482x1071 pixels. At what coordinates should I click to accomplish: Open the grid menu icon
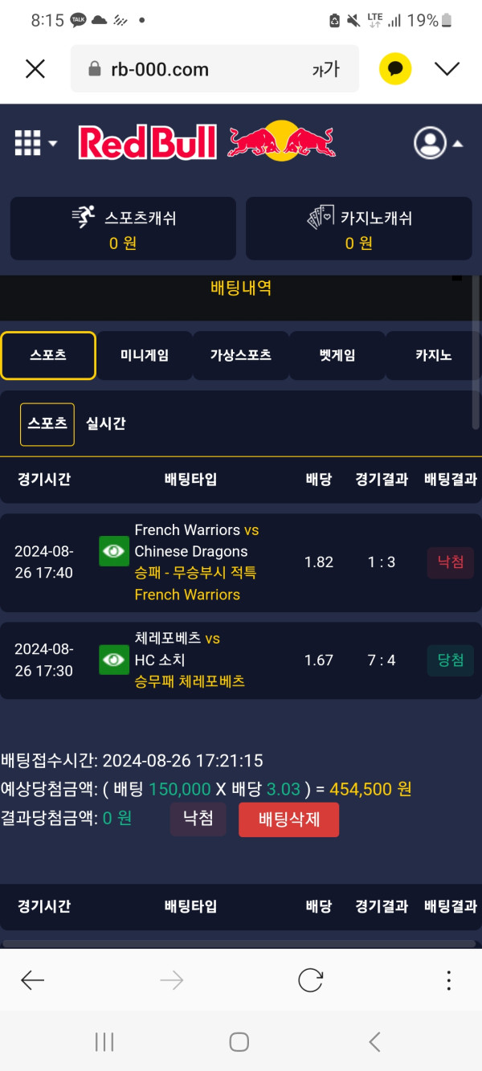coord(27,143)
